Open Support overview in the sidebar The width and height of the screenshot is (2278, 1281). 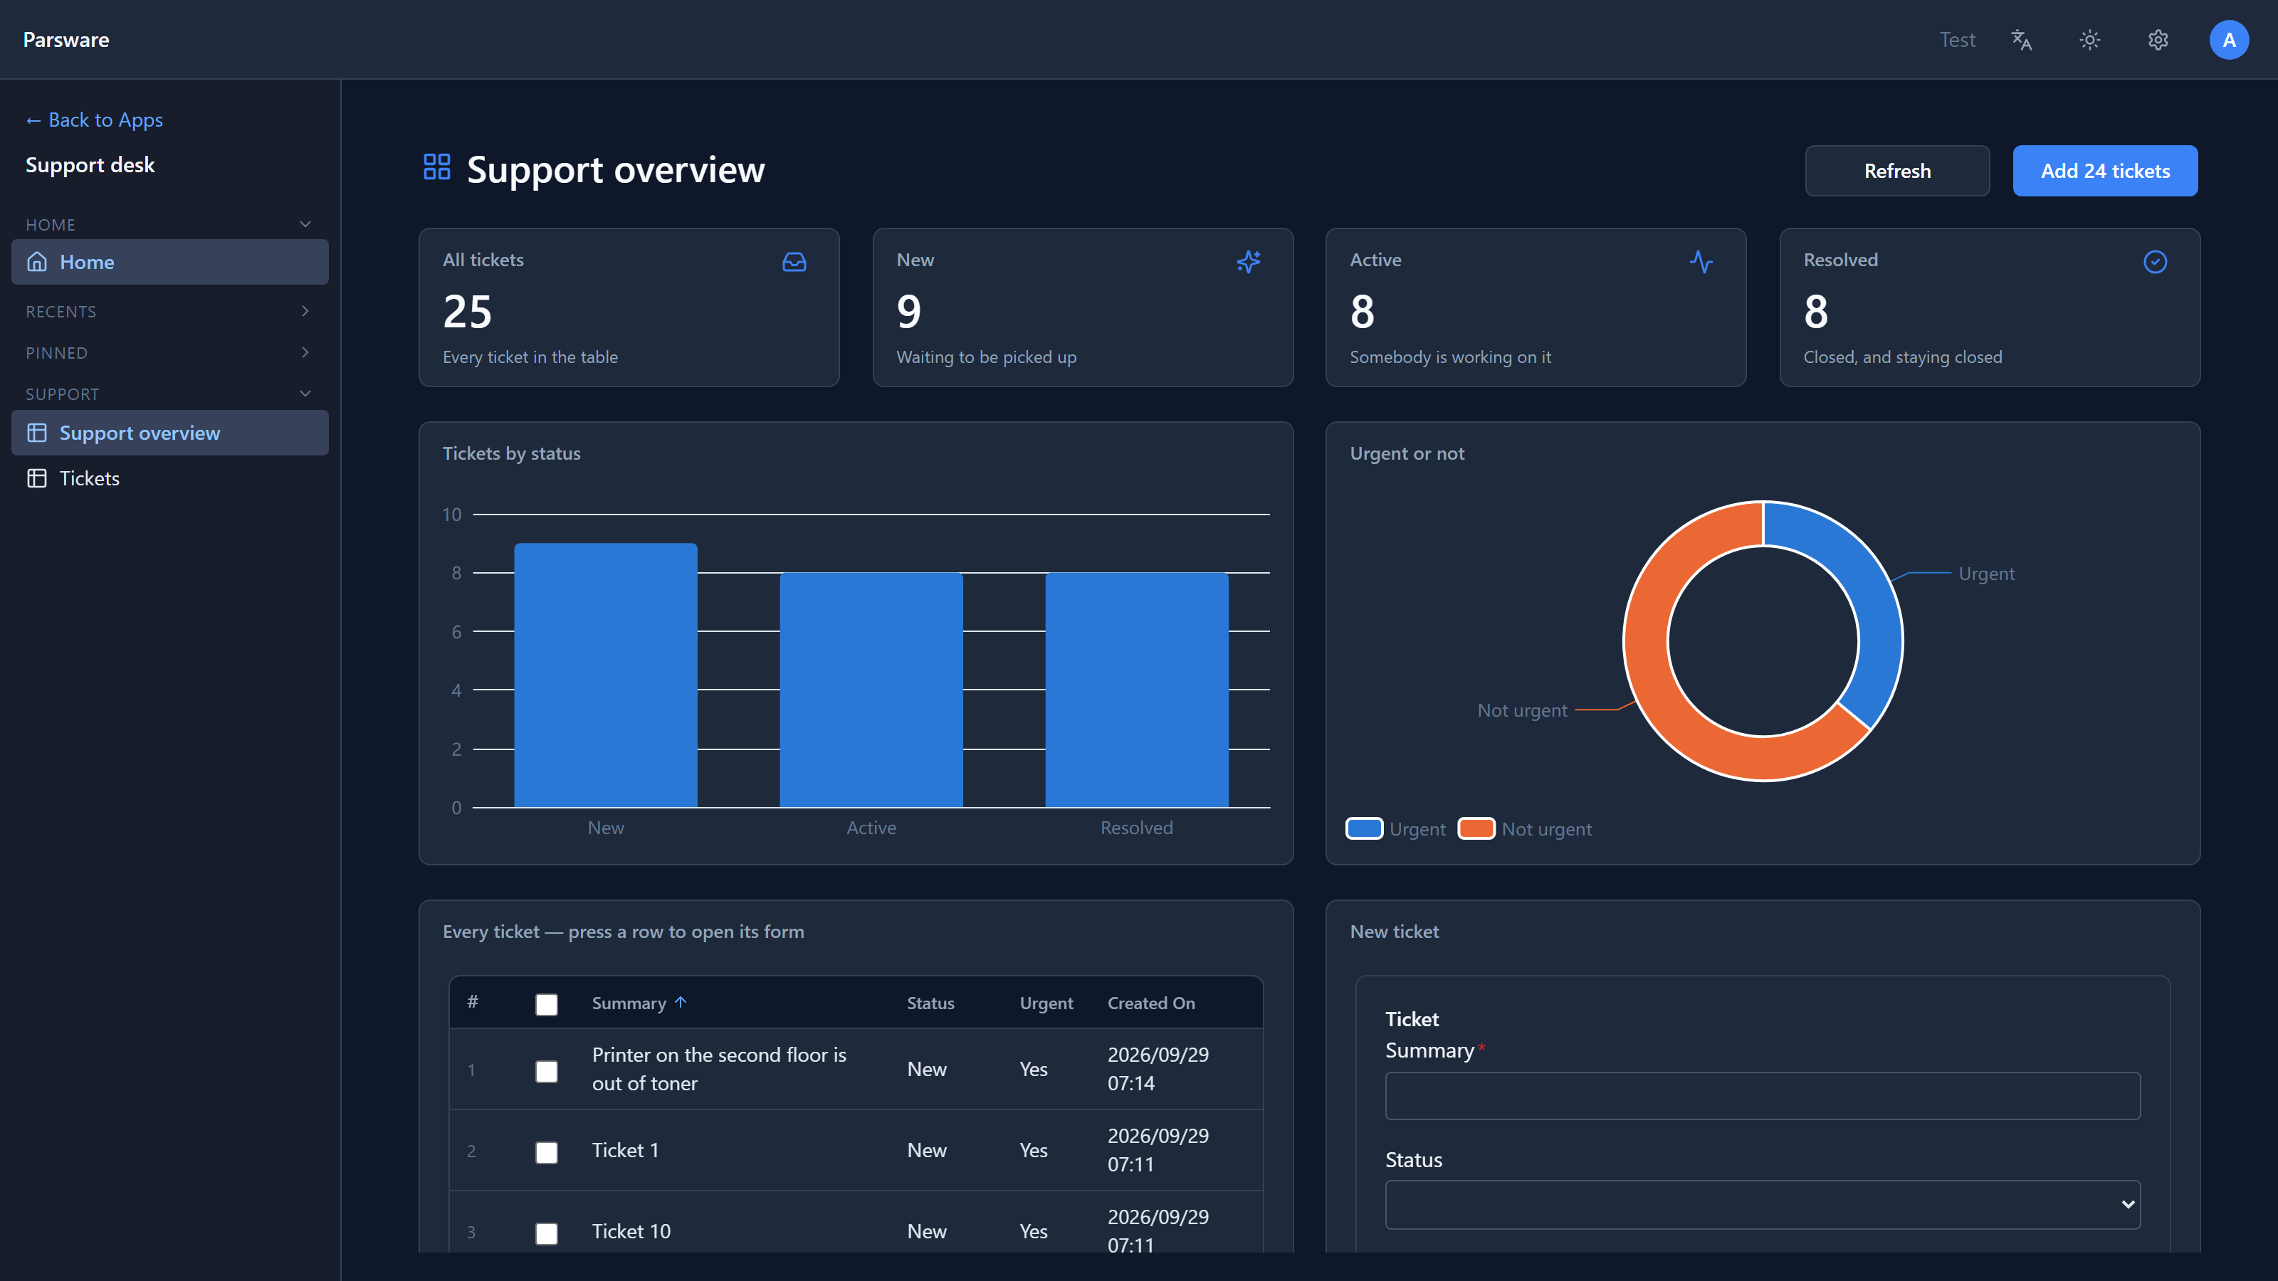click(170, 433)
